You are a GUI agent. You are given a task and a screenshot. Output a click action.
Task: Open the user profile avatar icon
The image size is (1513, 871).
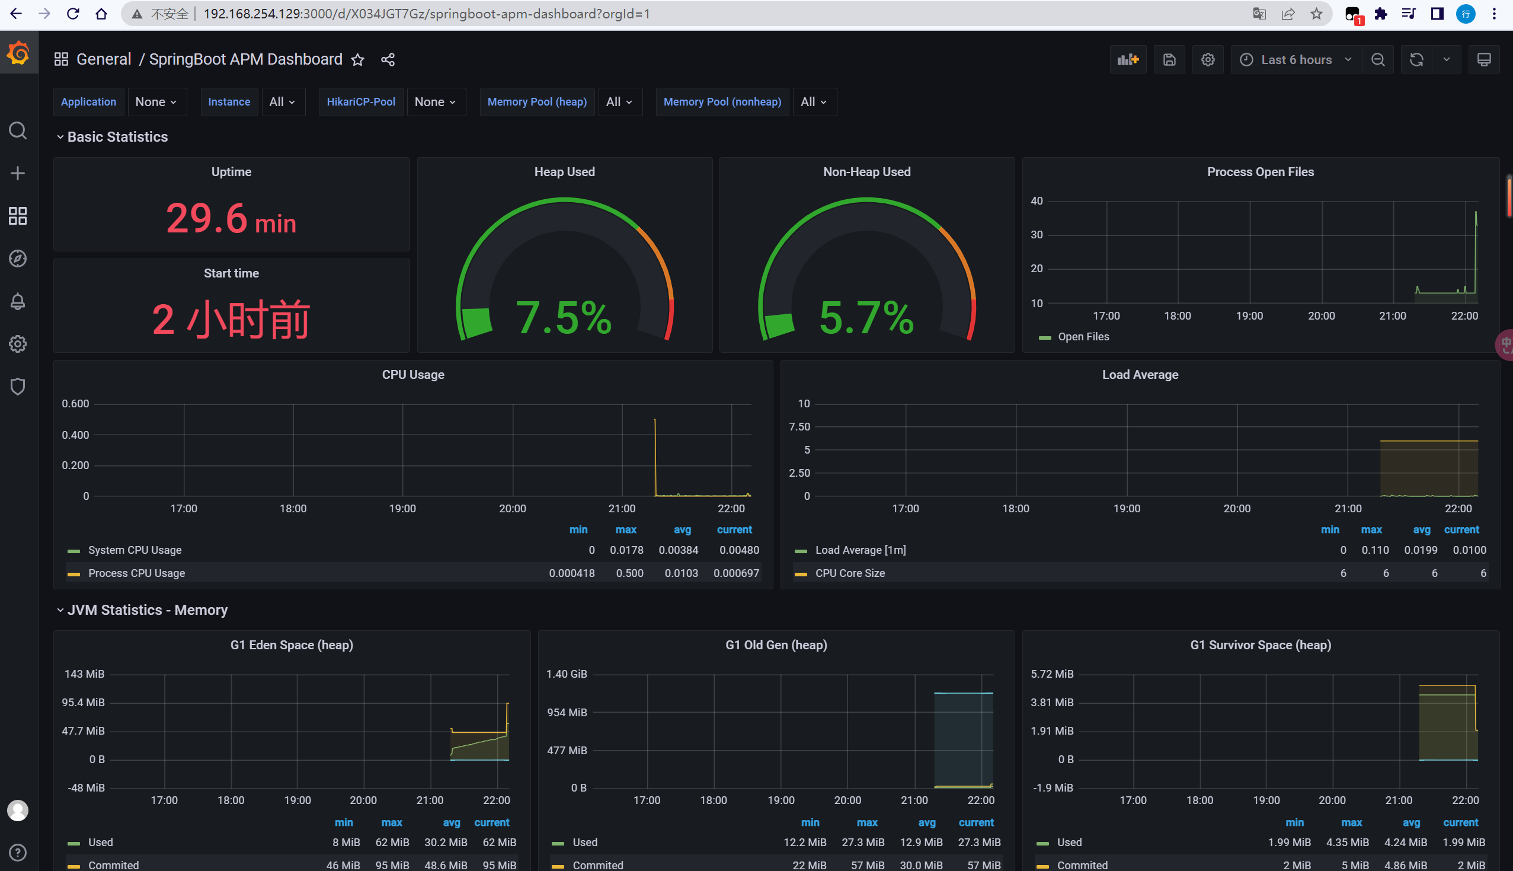point(18,811)
